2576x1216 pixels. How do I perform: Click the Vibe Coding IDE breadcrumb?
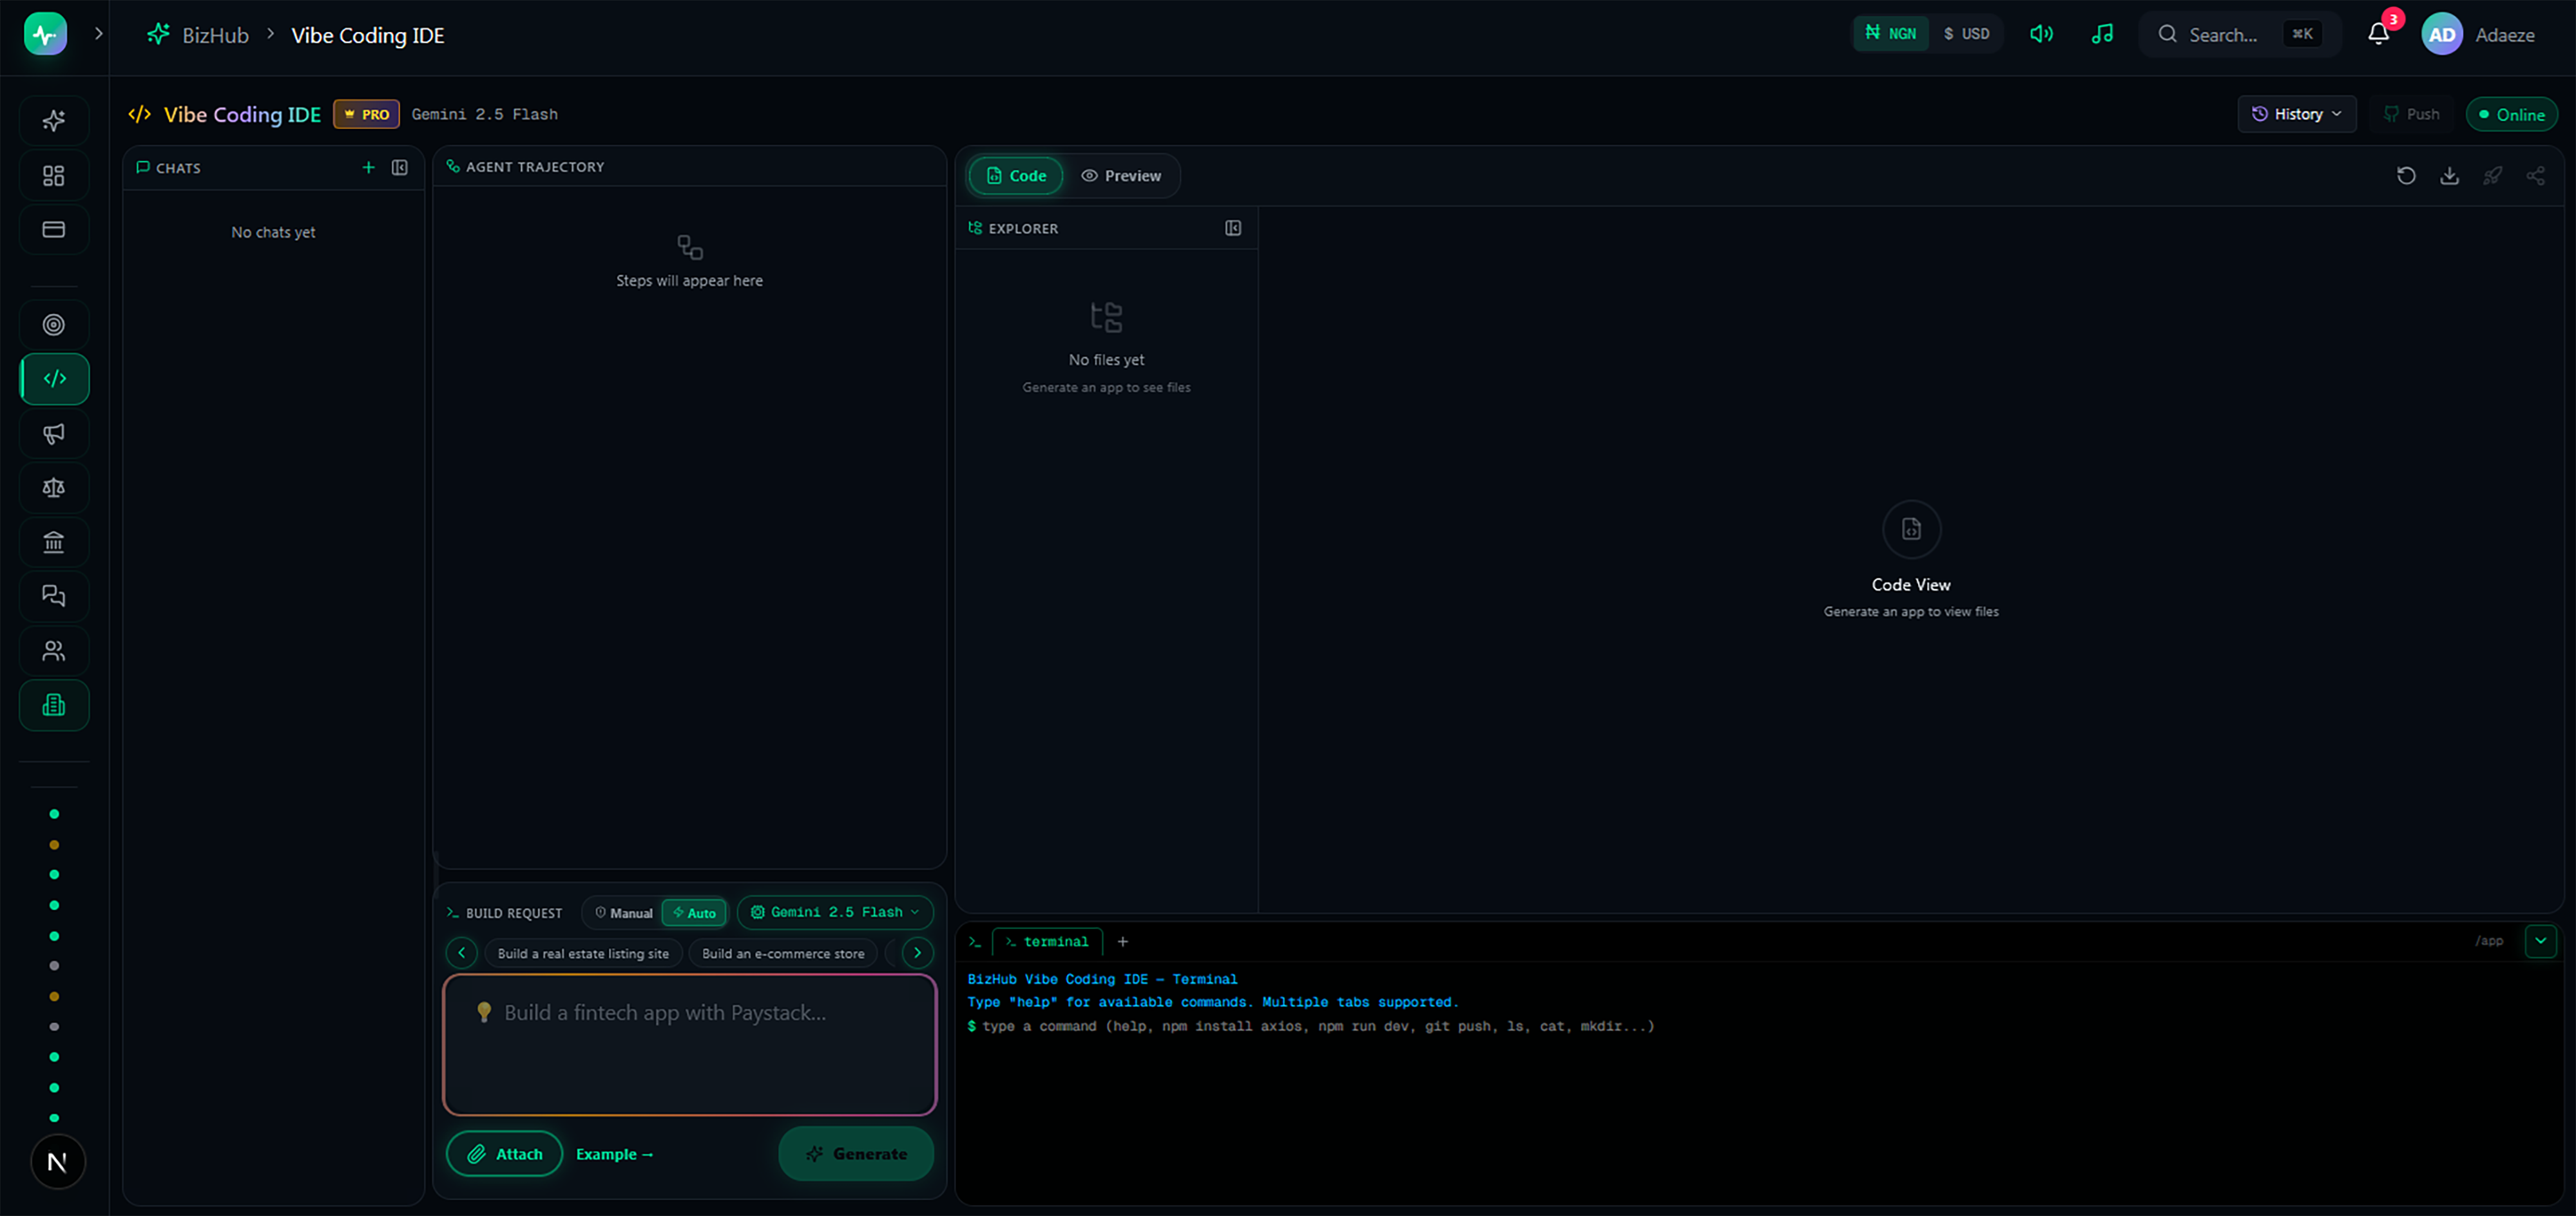[x=367, y=35]
